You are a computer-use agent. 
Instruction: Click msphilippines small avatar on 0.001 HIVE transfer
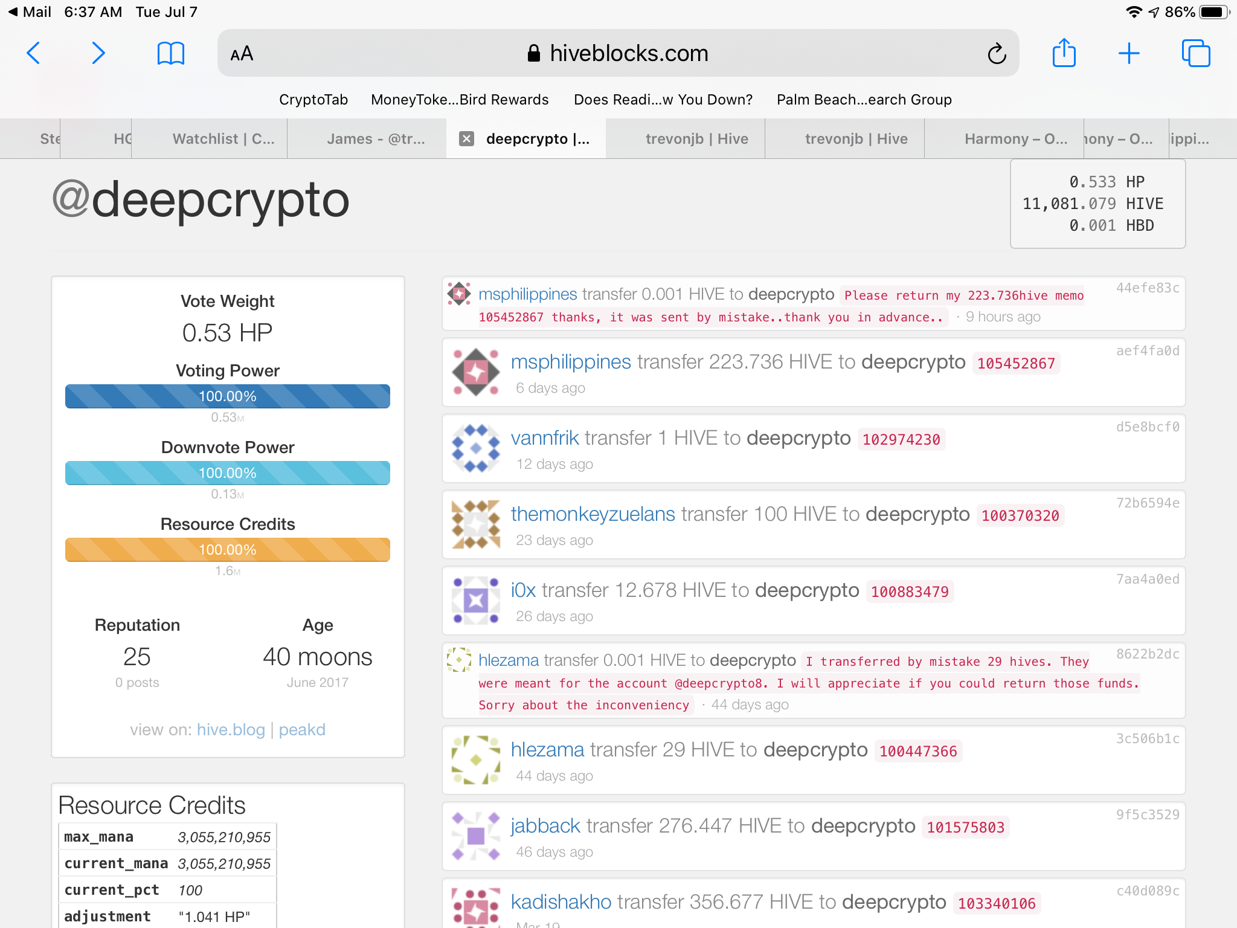[x=459, y=294]
